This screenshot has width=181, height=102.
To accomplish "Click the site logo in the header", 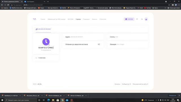I will tap(35, 19).
